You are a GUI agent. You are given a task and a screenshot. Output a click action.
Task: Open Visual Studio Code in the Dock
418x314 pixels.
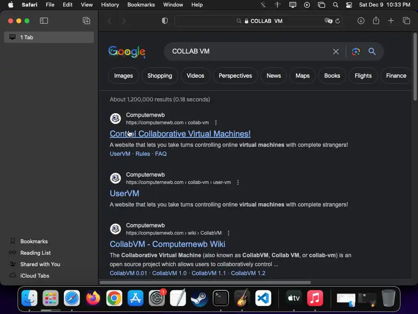click(x=263, y=298)
